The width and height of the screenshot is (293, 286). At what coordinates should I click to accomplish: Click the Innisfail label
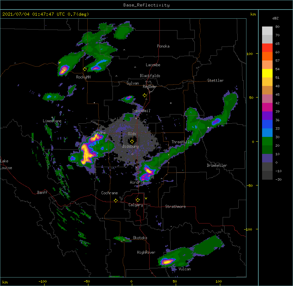pos(141,111)
